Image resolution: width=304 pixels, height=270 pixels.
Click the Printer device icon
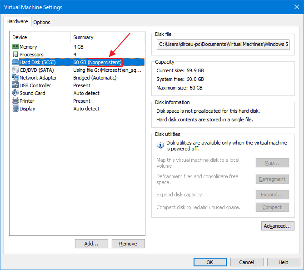(x=15, y=100)
